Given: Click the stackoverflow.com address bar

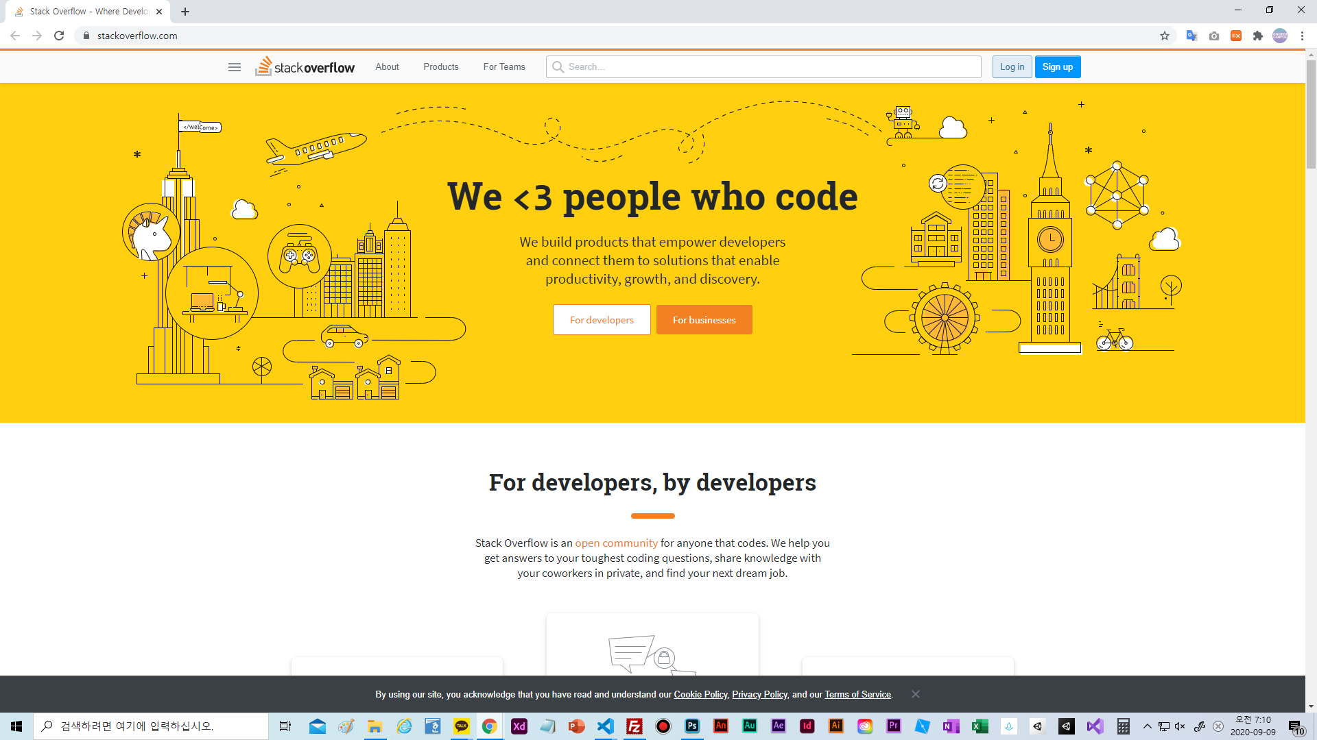Looking at the screenshot, I should click(x=617, y=36).
